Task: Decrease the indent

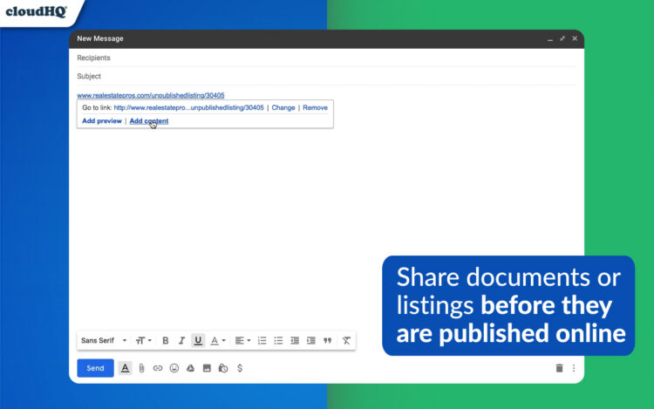Action: 295,341
